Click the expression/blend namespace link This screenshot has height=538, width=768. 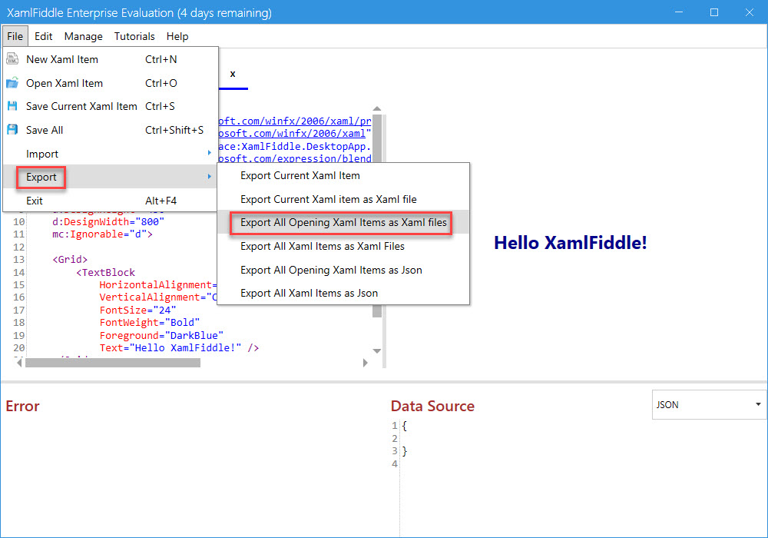295,158
